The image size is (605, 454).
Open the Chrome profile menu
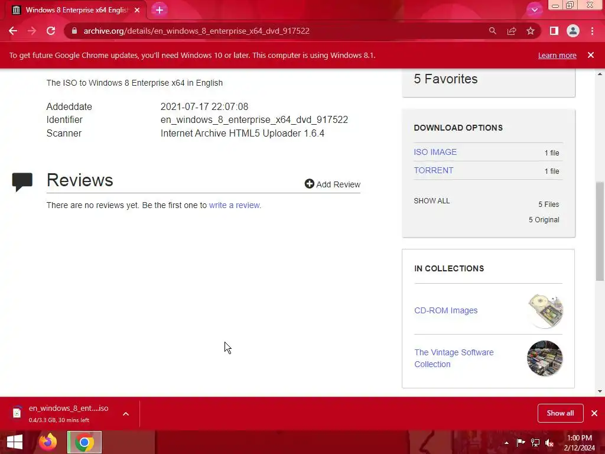click(573, 31)
